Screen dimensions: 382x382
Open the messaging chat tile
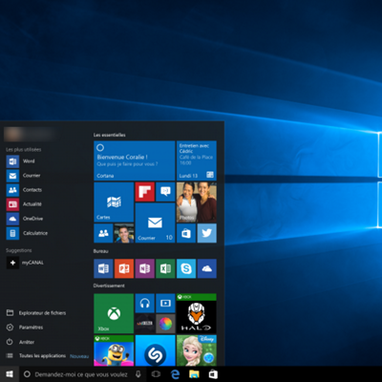pyautogui.click(x=165, y=192)
